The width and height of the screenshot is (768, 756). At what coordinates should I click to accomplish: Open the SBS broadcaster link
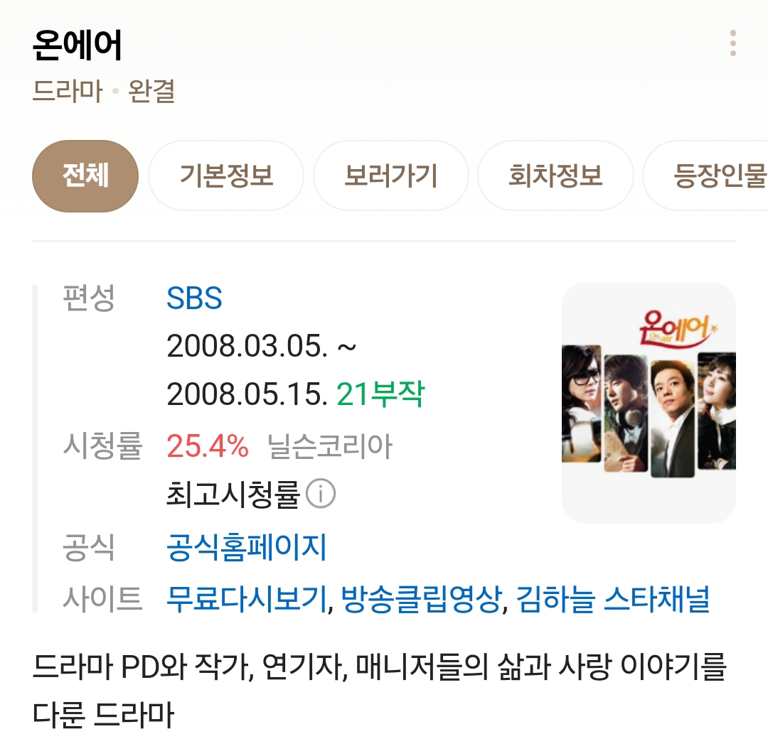click(194, 298)
